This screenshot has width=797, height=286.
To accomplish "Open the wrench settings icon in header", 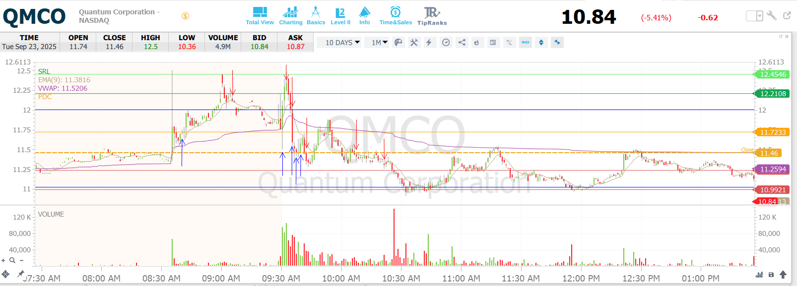I will pos(772,16).
